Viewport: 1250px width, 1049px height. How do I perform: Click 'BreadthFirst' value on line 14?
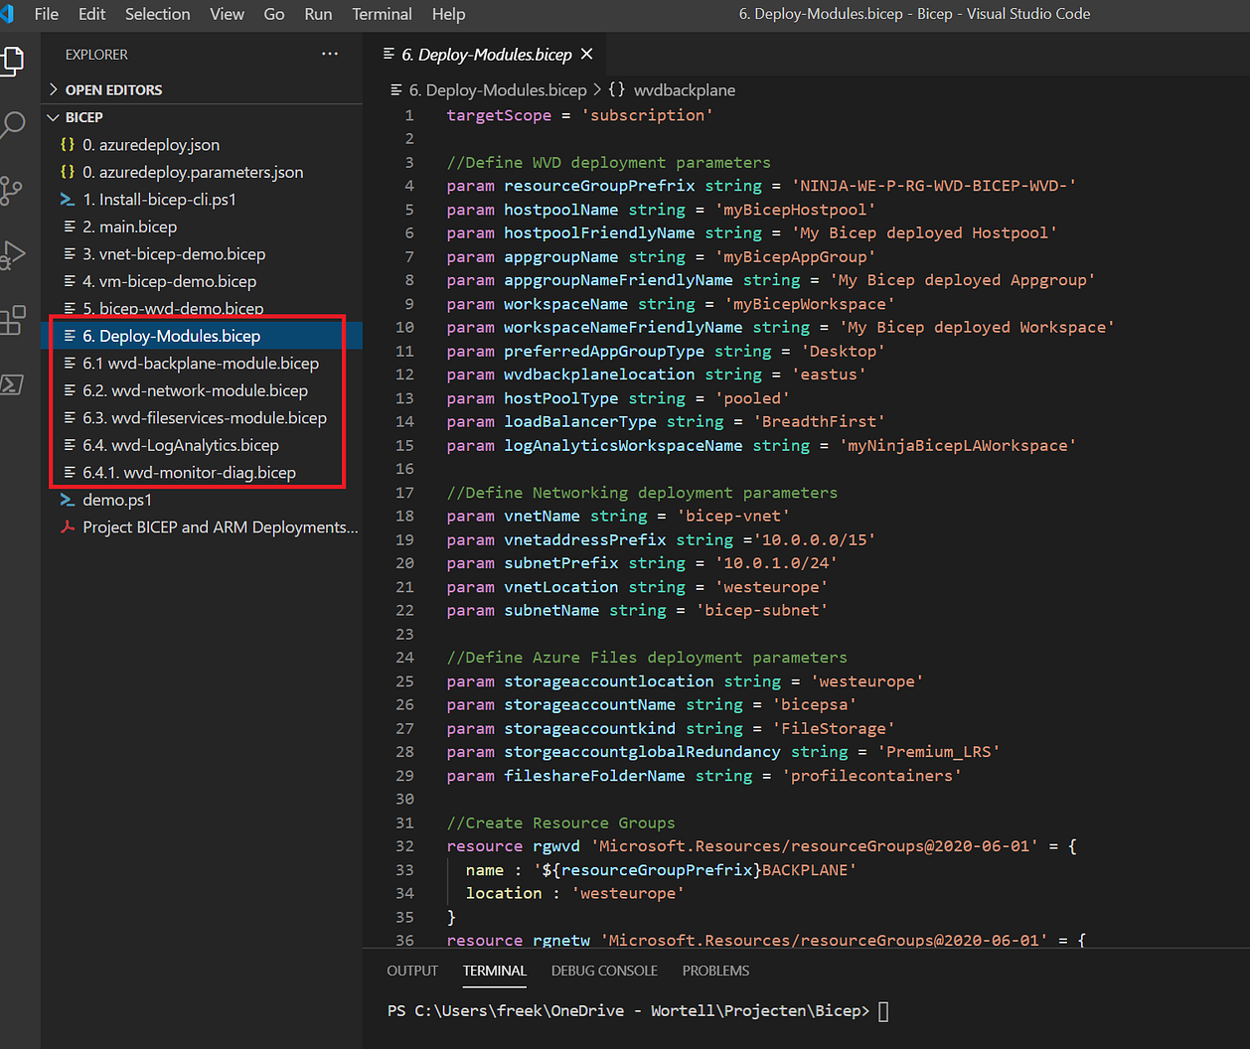pyautogui.click(x=819, y=421)
